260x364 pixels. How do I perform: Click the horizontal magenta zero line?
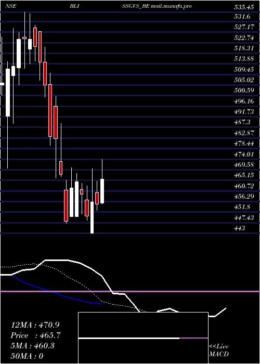(x=130, y=291)
